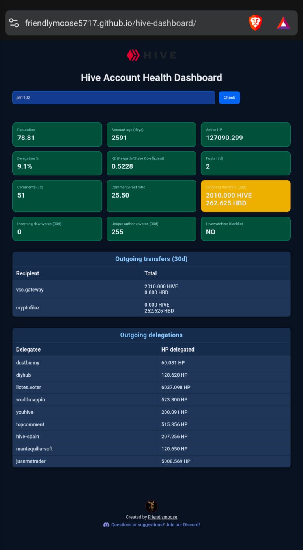
Task: Open the Friendlymoose creator link
Action: (x=163, y=517)
